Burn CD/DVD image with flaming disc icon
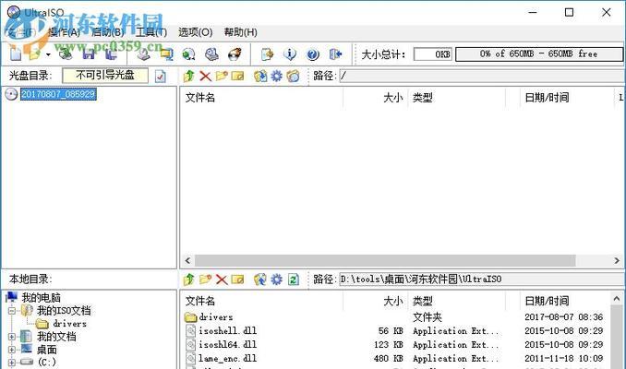The image size is (626, 369). (x=235, y=54)
